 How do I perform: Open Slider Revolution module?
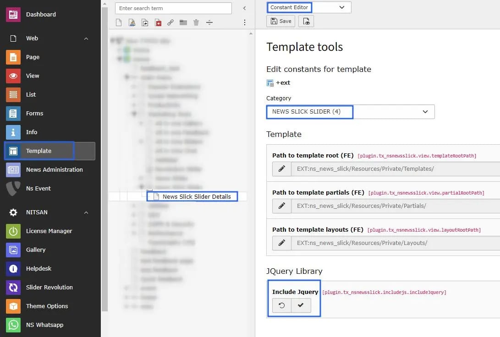point(39,288)
